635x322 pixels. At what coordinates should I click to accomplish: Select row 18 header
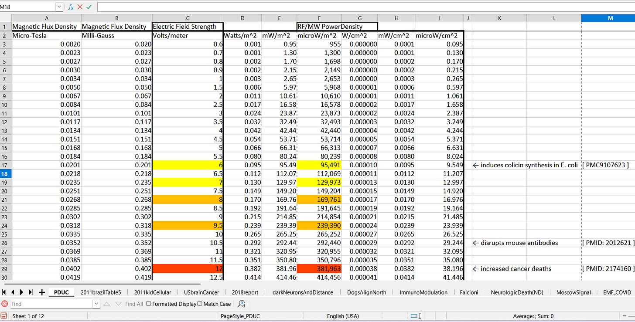(x=6, y=174)
